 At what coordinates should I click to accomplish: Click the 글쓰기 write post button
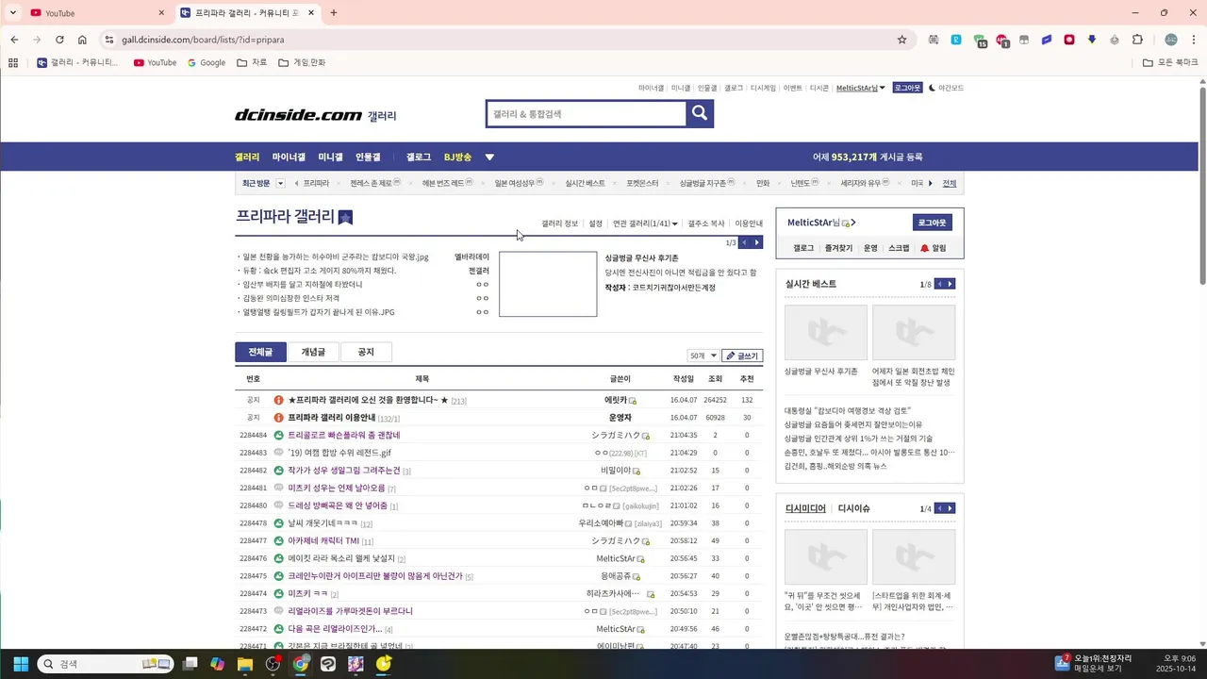click(742, 356)
